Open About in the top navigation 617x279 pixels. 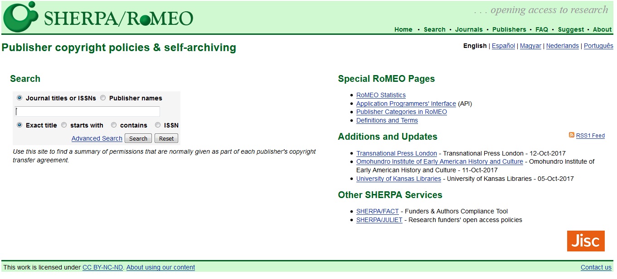click(x=602, y=29)
